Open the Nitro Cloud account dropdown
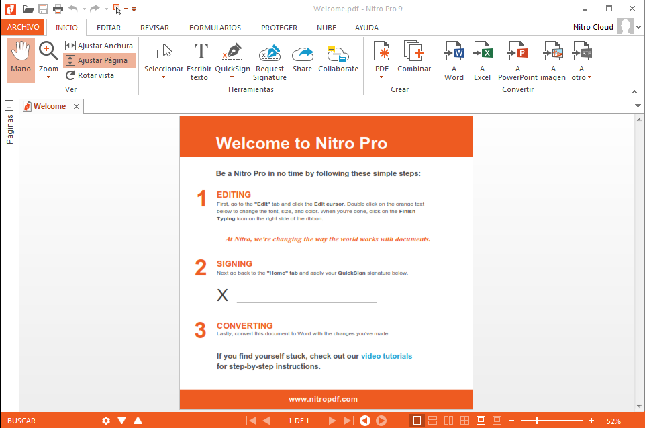645x428 pixels. [638, 27]
